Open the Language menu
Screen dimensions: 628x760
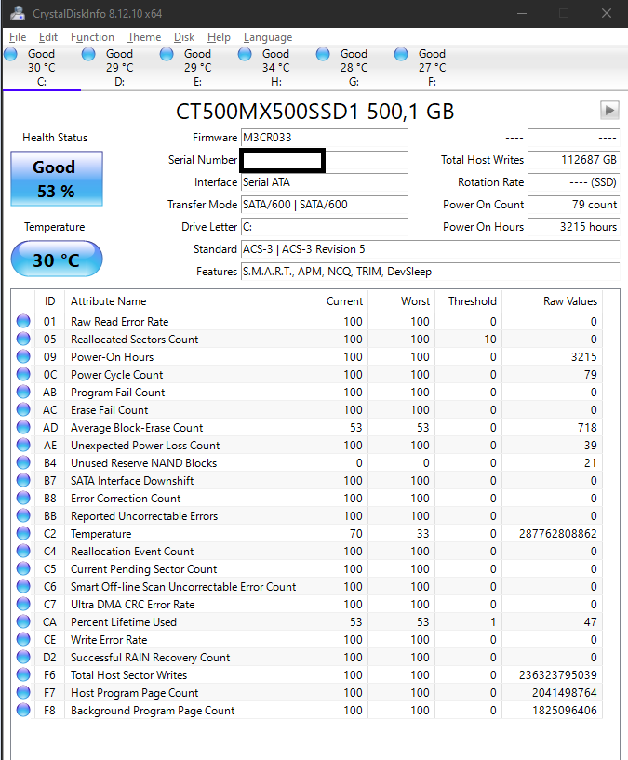coord(268,37)
